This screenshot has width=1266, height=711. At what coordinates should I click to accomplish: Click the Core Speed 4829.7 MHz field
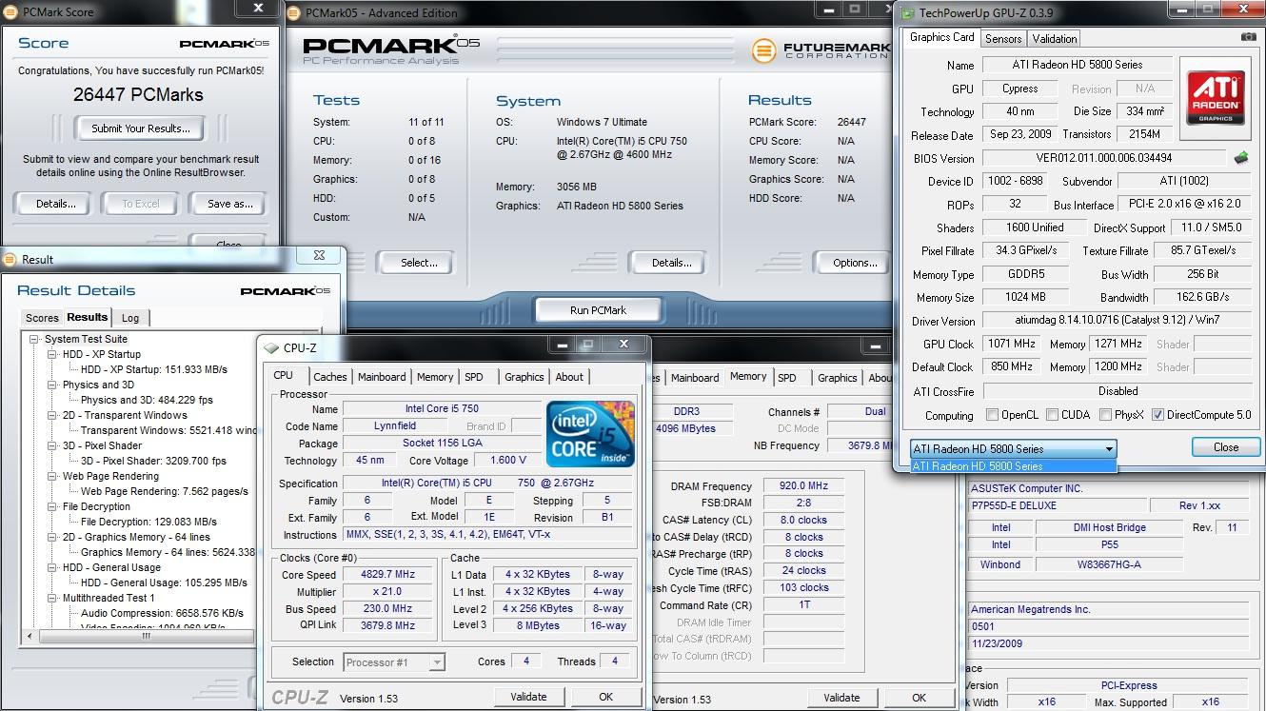point(389,575)
